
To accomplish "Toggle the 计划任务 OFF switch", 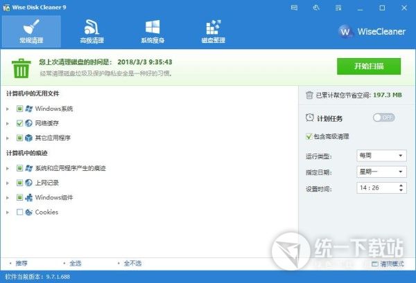I will (383, 118).
